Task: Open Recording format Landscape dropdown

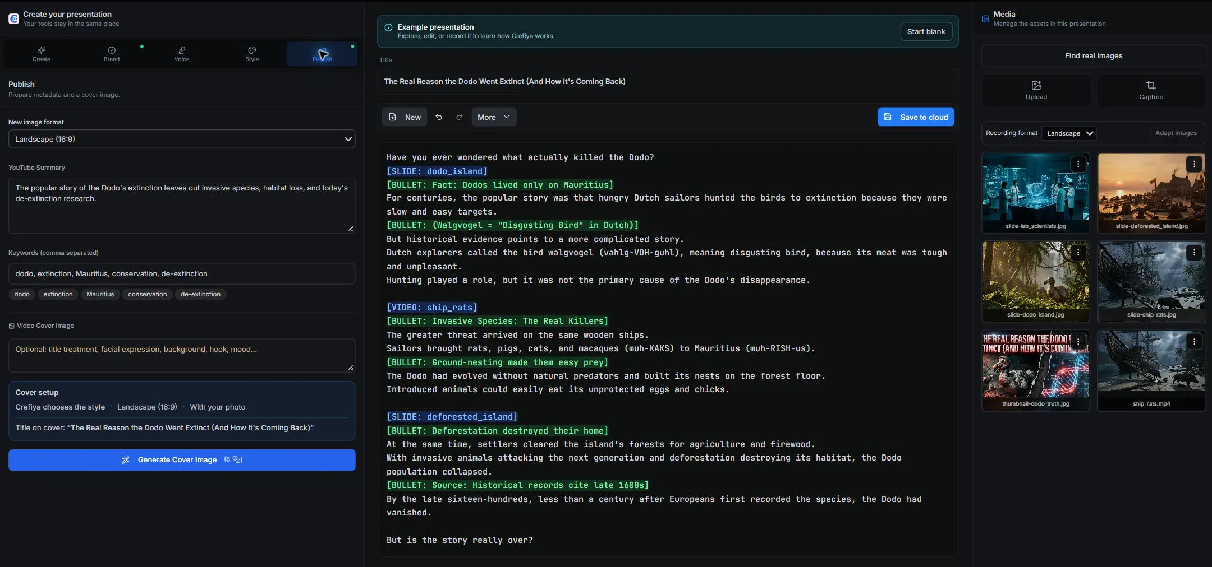Action: [1069, 133]
